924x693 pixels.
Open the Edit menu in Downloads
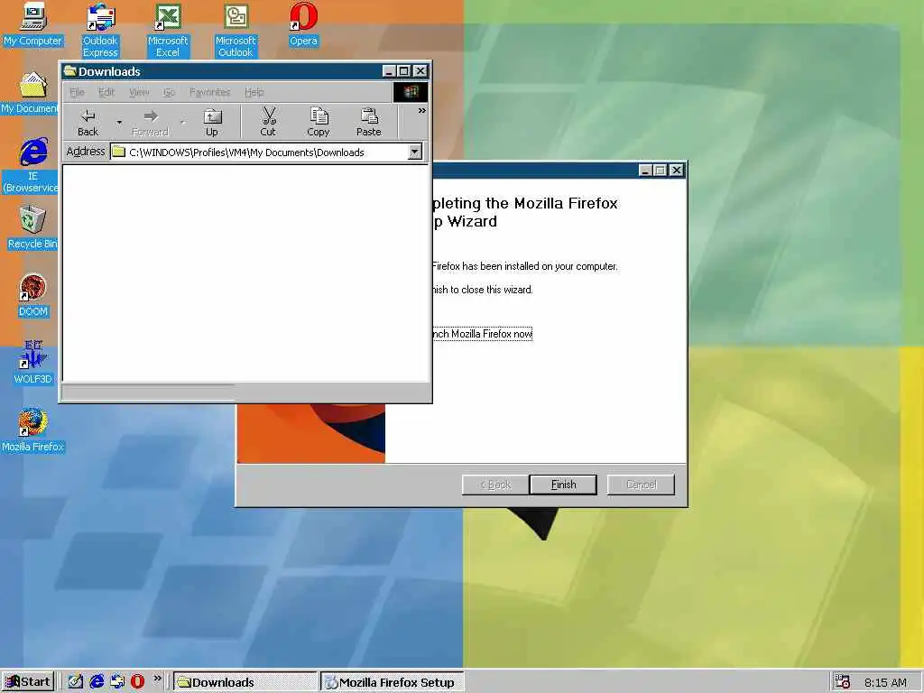point(106,92)
